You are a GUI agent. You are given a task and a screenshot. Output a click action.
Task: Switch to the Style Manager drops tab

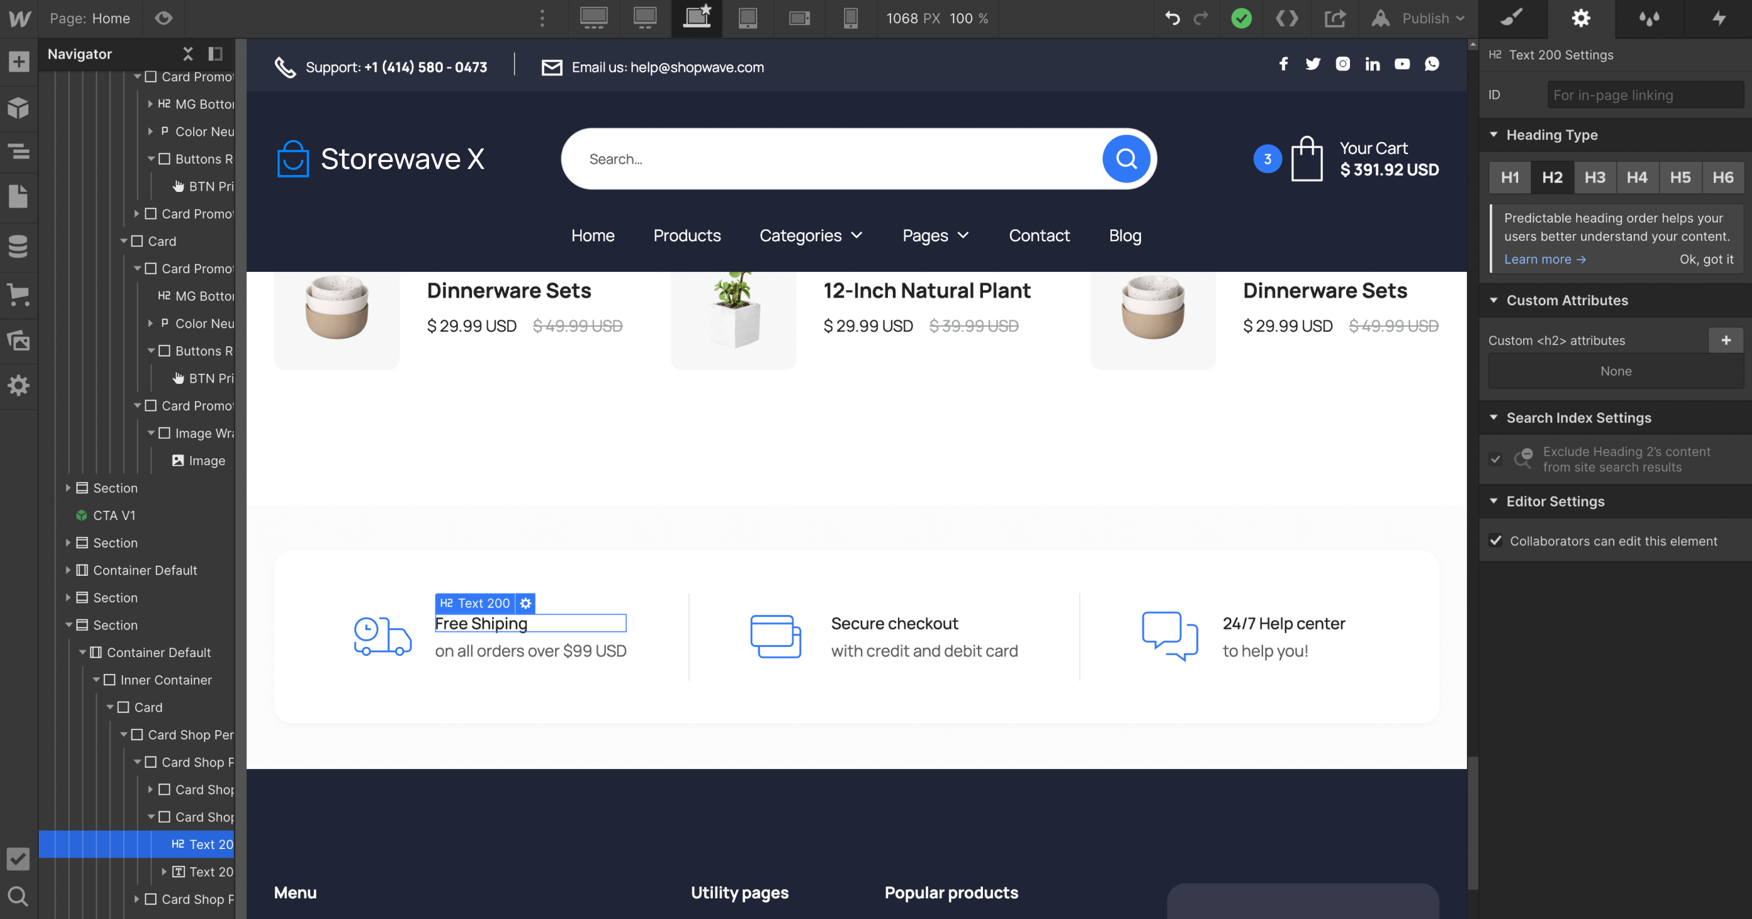coord(1649,18)
